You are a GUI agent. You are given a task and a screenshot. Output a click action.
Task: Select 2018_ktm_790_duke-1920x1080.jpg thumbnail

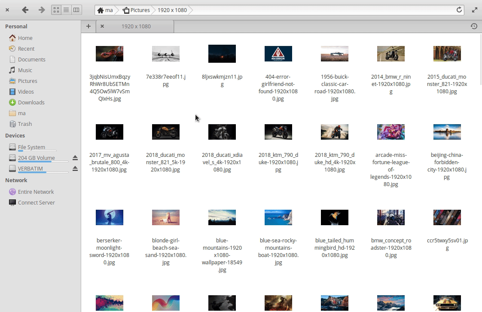(x=278, y=132)
